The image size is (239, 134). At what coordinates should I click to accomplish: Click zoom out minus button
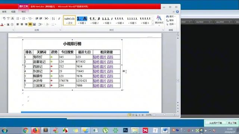(x=154, y=115)
